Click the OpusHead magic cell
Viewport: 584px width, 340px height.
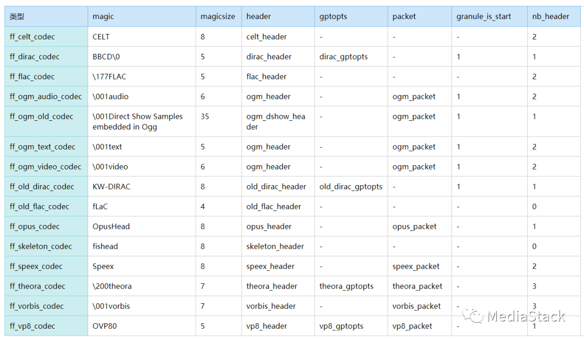[x=111, y=227]
